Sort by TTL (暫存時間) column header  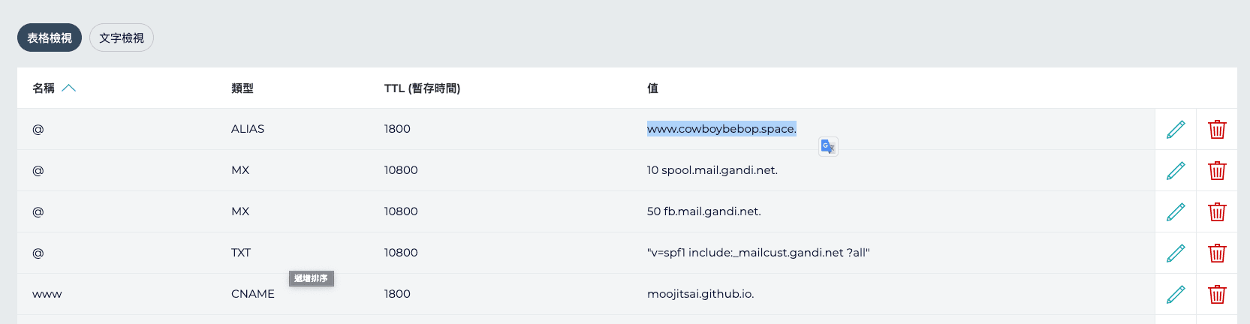coord(422,88)
